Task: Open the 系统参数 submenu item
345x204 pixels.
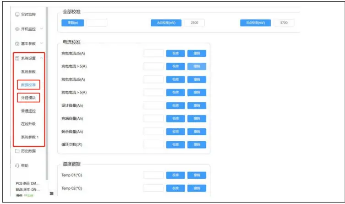Action: point(28,72)
